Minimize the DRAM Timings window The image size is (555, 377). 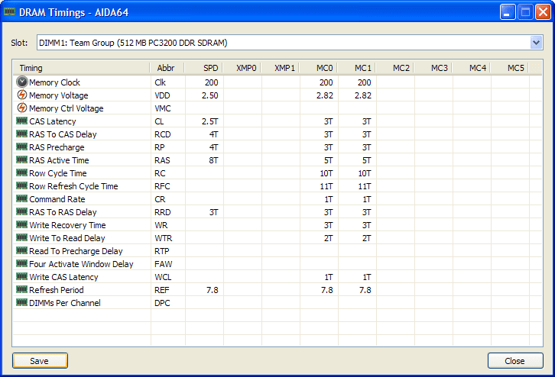[x=508, y=12]
